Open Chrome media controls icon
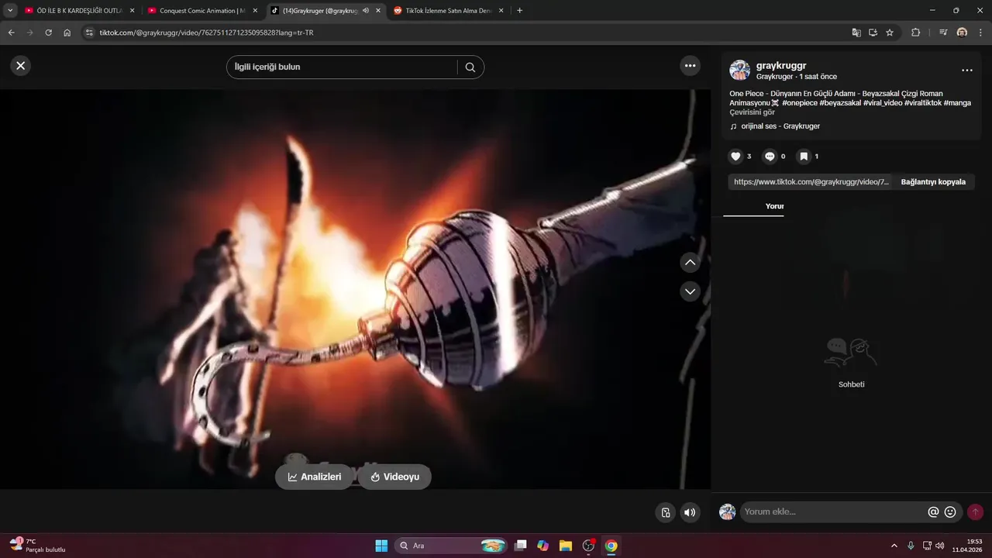The width and height of the screenshot is (992, 558). [x=943, y=33]
